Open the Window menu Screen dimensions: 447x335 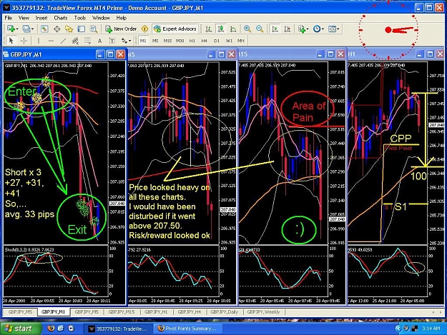(x=101, y=18)
